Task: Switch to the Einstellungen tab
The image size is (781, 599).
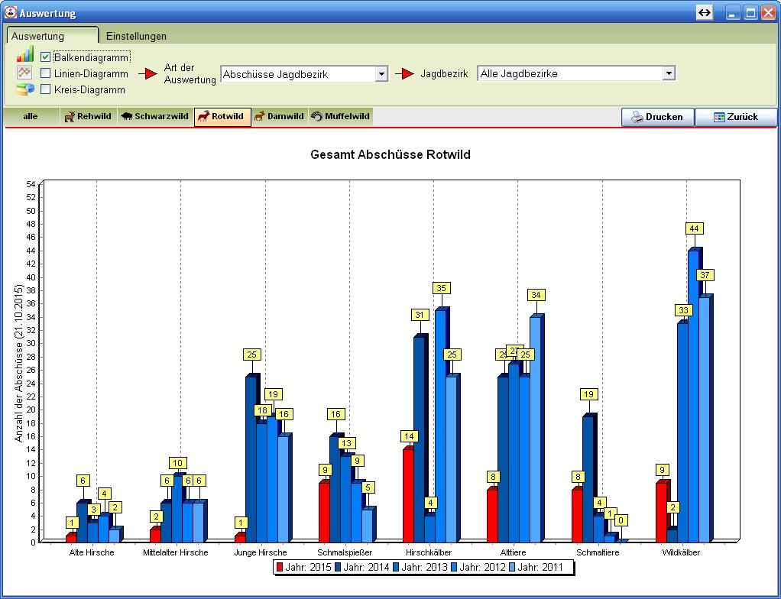Action: [136, 36]
